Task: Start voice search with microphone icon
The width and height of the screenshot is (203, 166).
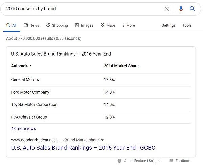Action: pos(181,9)
